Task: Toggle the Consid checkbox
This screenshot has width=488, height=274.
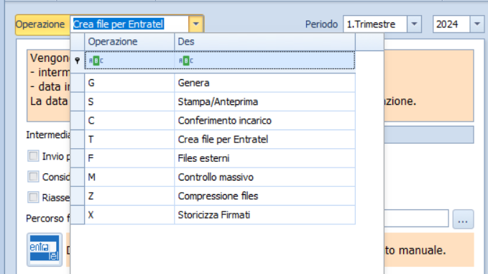Action: (33, 176)
